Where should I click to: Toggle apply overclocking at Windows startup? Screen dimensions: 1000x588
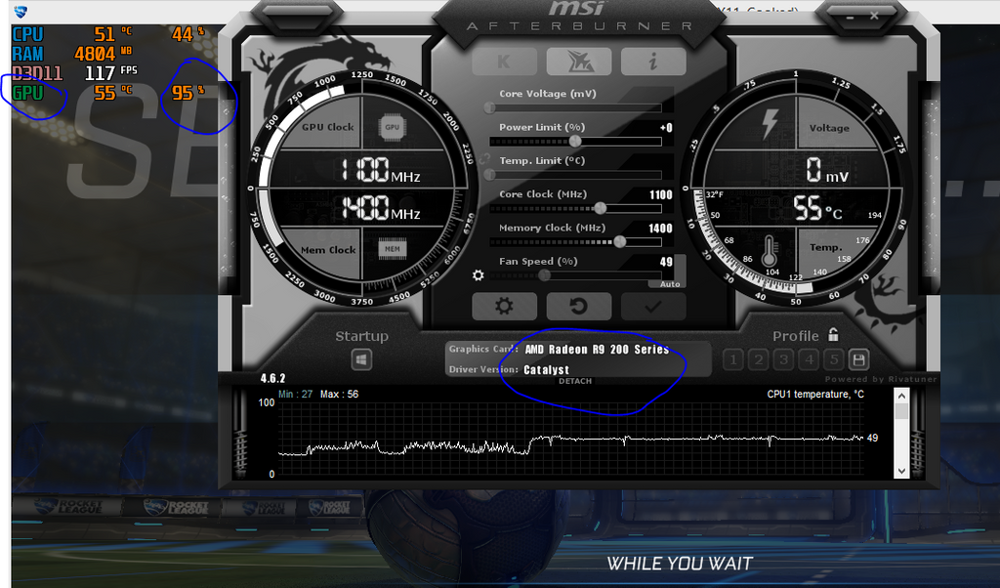(x=361, y=359)
